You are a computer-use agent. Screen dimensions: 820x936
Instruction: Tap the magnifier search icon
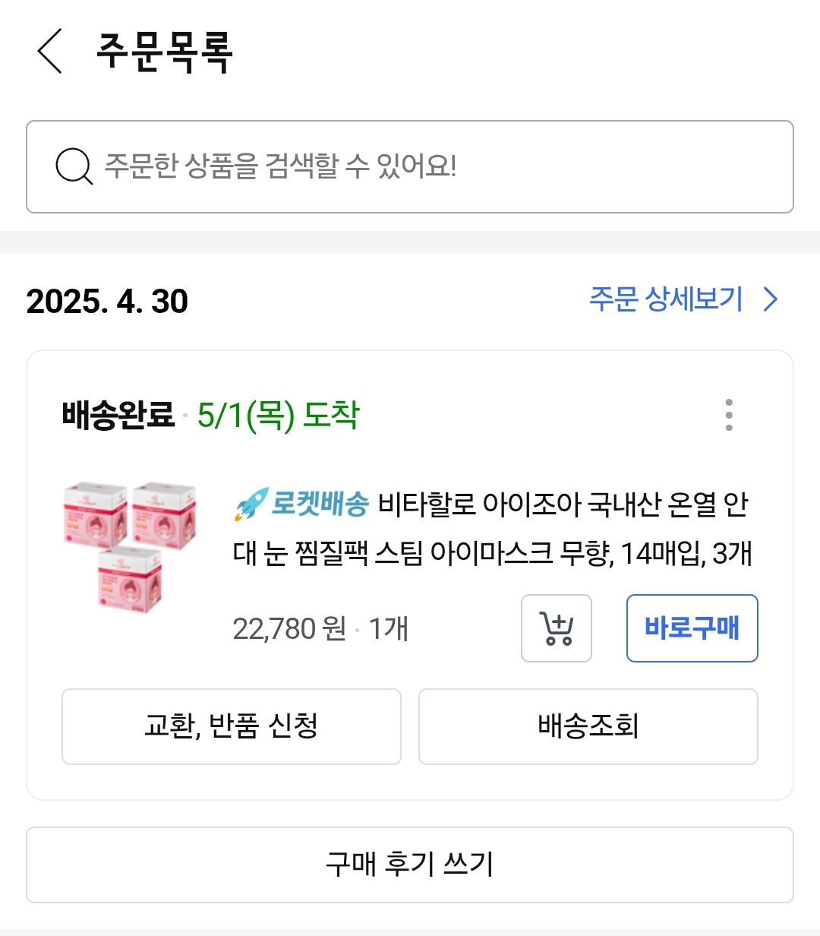coord(74,166)
